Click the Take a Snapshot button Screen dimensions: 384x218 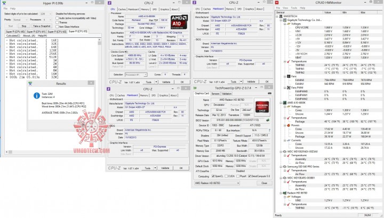[42, 26]
